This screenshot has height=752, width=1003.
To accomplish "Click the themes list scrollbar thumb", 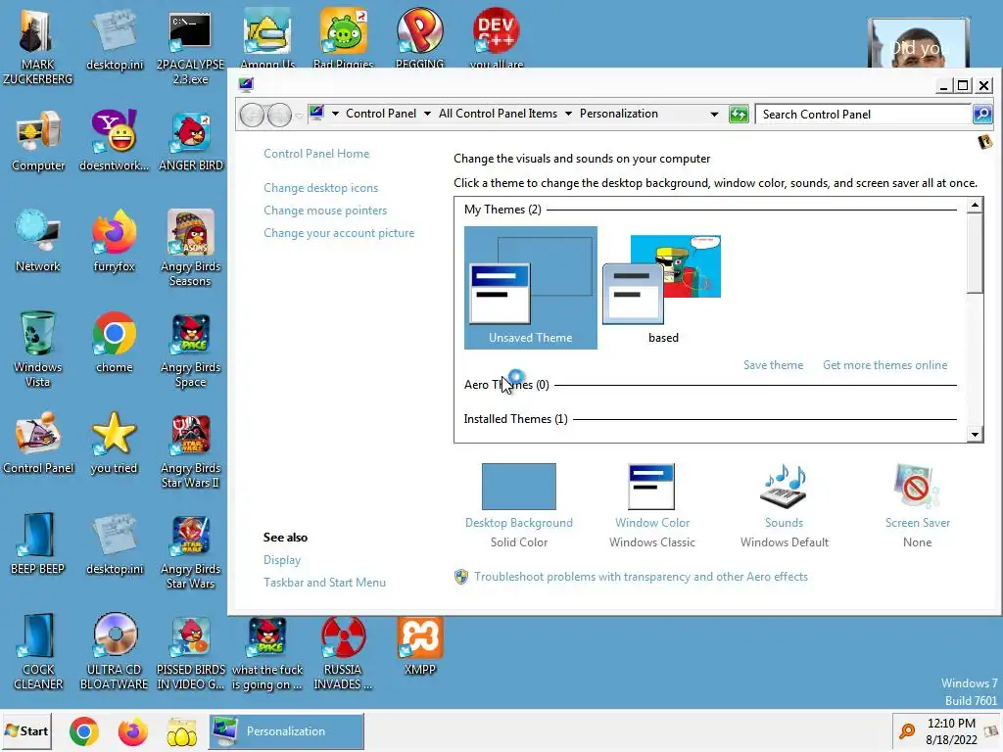I will tap(975, 254).
